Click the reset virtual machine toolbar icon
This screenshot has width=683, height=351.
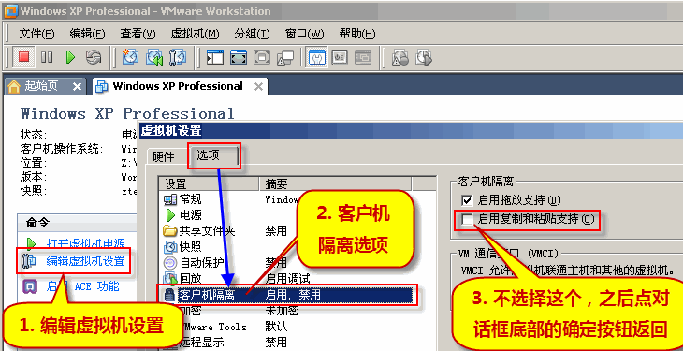tap(94, 57)
